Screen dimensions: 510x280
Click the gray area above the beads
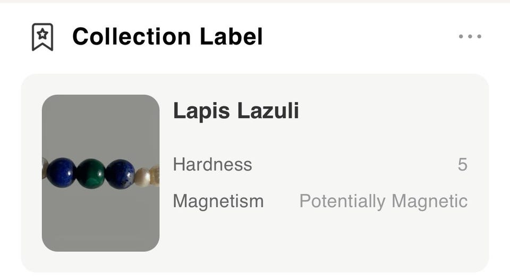[100, 125]
